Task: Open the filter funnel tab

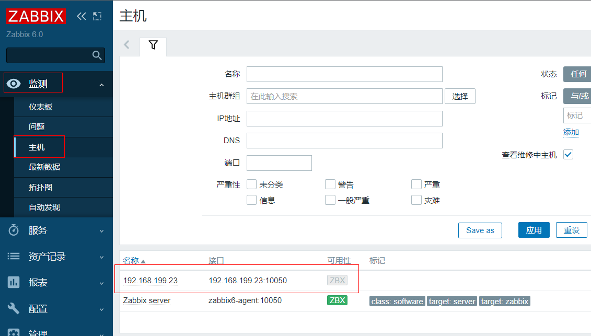Action: pos(153,45)
